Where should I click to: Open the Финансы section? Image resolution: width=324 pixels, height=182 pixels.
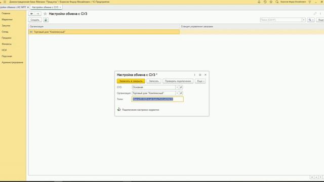tap(7, 44)
